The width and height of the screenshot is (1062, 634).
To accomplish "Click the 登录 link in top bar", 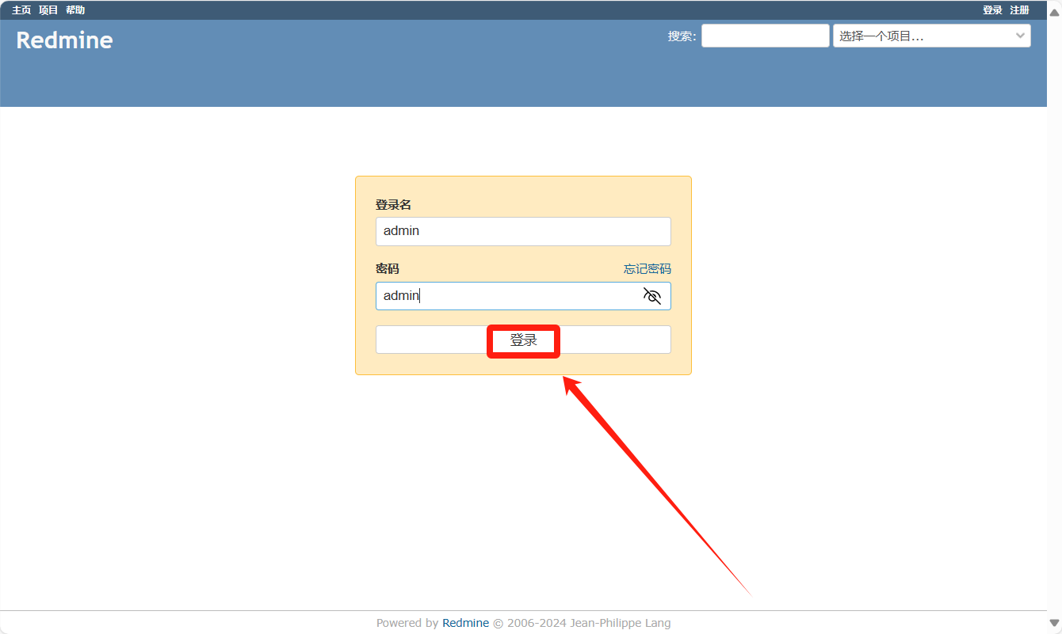I will (x=992, y=10).
